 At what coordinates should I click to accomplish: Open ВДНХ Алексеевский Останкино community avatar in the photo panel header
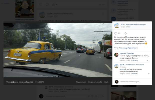(x=117, y=26)
